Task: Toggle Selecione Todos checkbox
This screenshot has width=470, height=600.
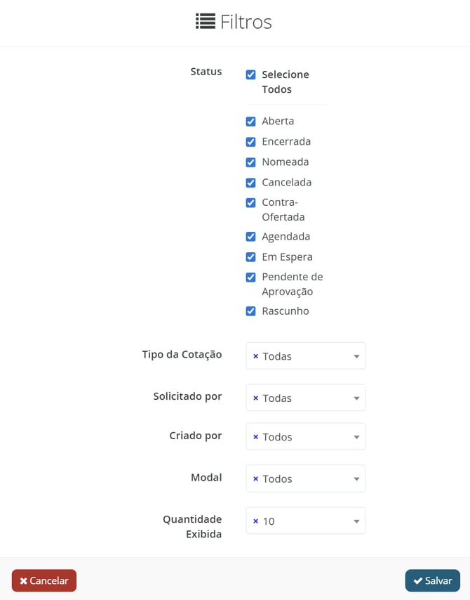Action: (250, 74)
